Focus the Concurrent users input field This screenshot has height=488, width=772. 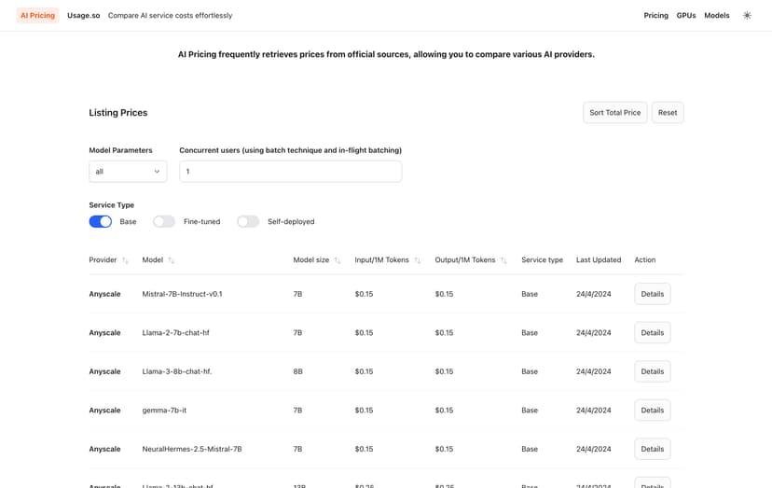(x=291, y=172)
